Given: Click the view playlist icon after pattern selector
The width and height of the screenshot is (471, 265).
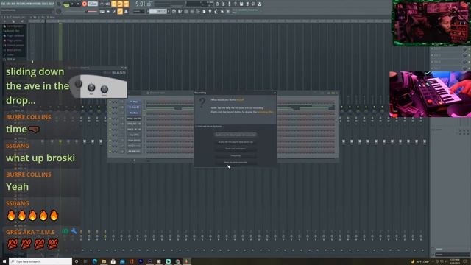Looking at the screenshot, I should tap(174, 11).
